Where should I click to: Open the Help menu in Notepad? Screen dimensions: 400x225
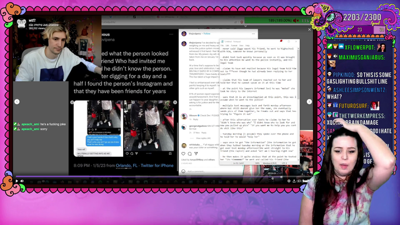(247, 46)
